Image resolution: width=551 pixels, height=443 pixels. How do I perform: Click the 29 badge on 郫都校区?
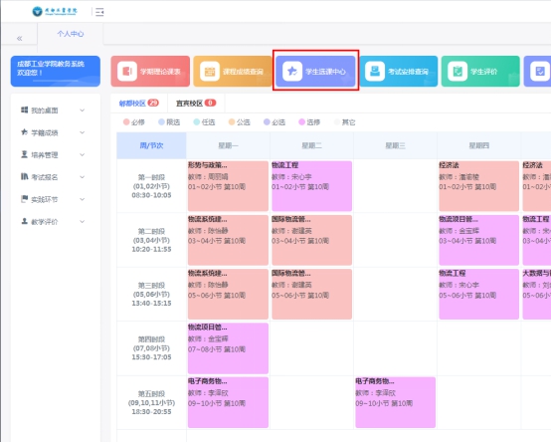[x=153, y=103]
